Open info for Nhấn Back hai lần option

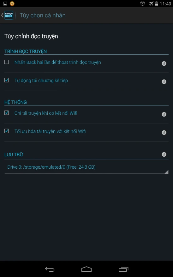click(164, 63)
